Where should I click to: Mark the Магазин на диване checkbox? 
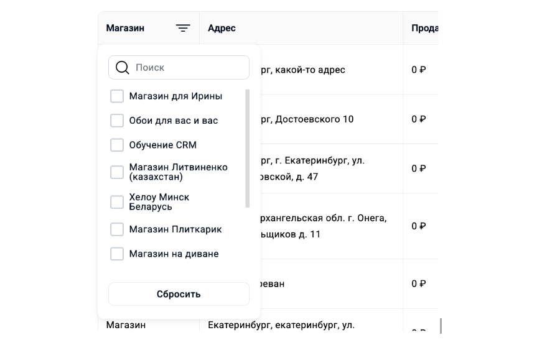[117, 254]
